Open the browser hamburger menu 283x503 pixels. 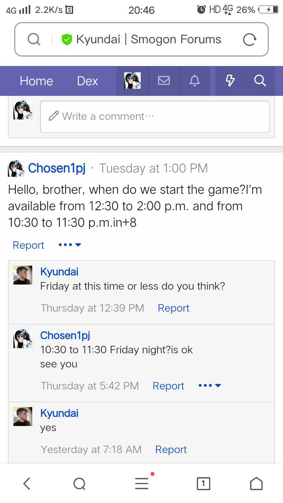(x=142, y=483)
